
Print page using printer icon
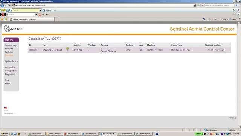pos(215,19)
